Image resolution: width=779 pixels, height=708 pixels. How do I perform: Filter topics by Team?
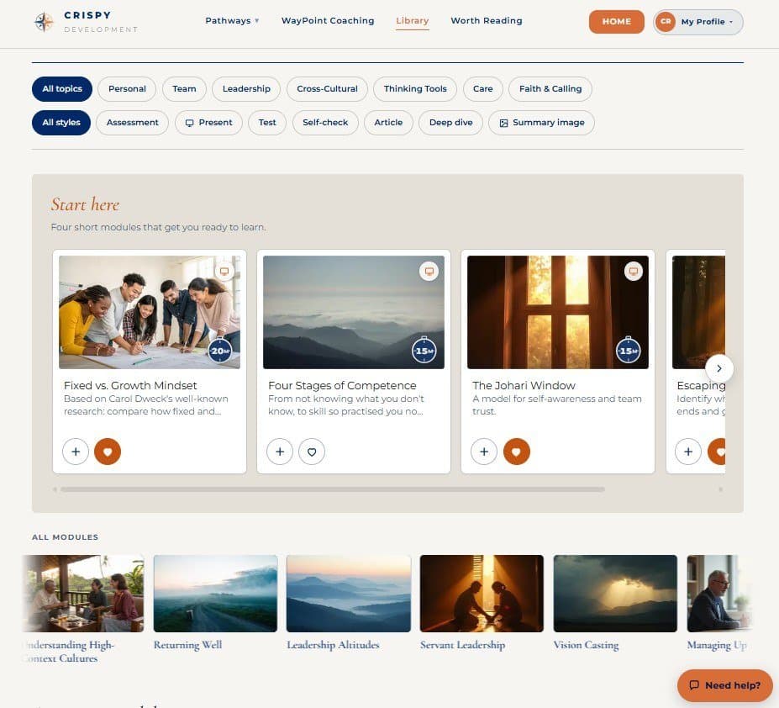click(x=184, y=89)
